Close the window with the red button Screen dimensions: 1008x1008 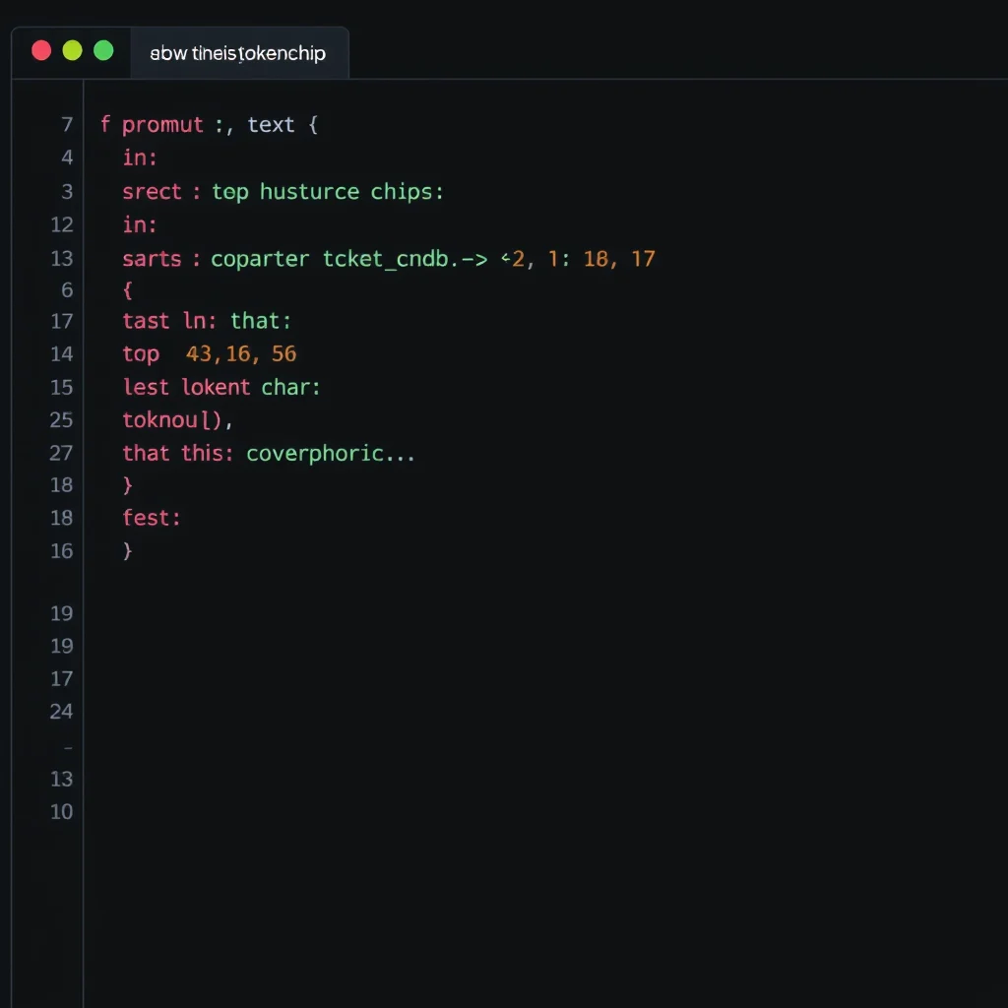point(41,51)
